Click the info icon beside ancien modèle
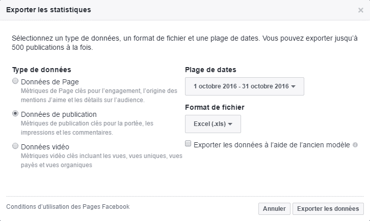The height and width of the screenshot is (221, 370). click(355, 145)
